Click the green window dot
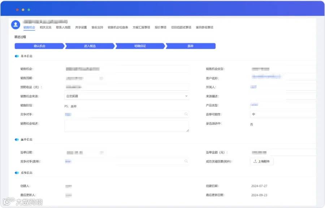 [x=29, y=10]
